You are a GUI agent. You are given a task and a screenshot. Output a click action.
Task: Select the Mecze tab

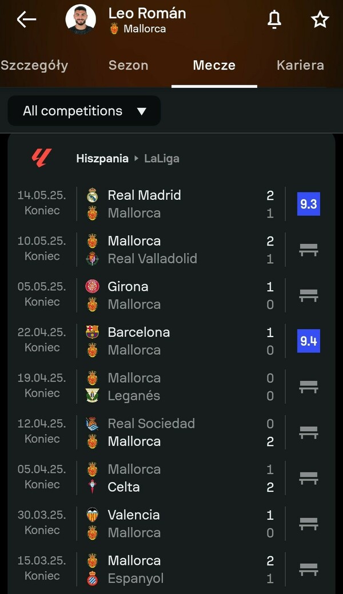[214, 65]
